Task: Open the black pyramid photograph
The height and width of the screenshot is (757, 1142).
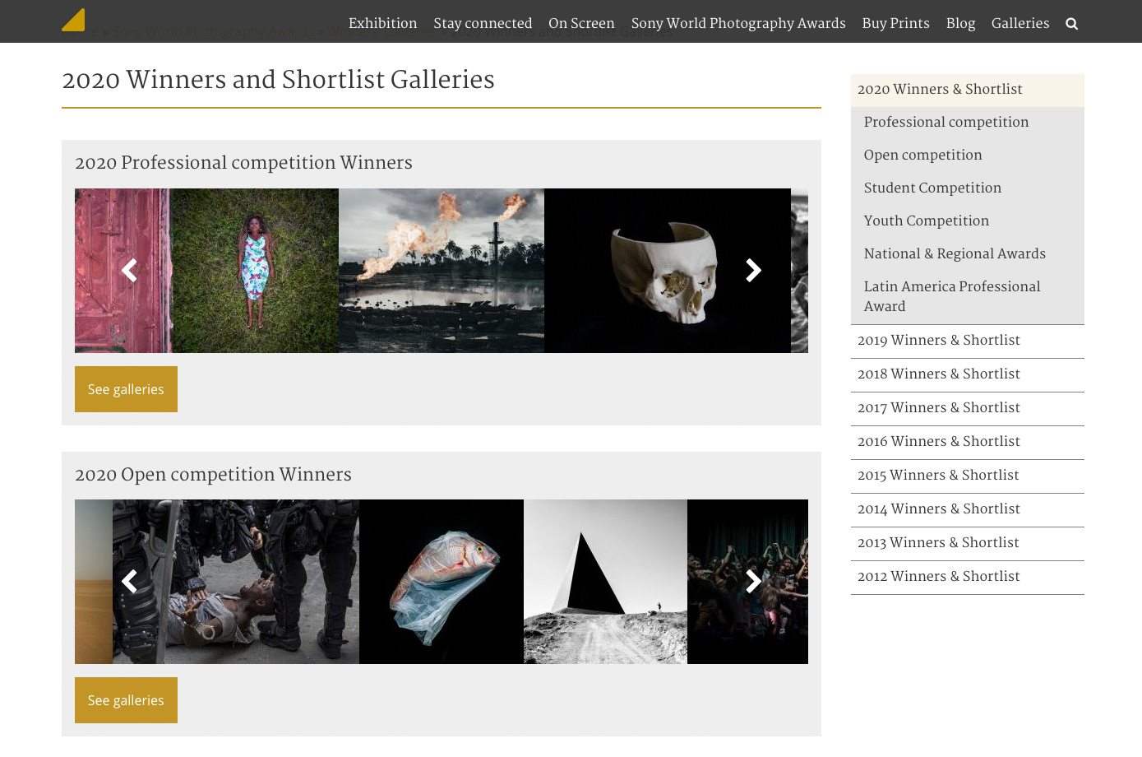Action: coord(605,582)
